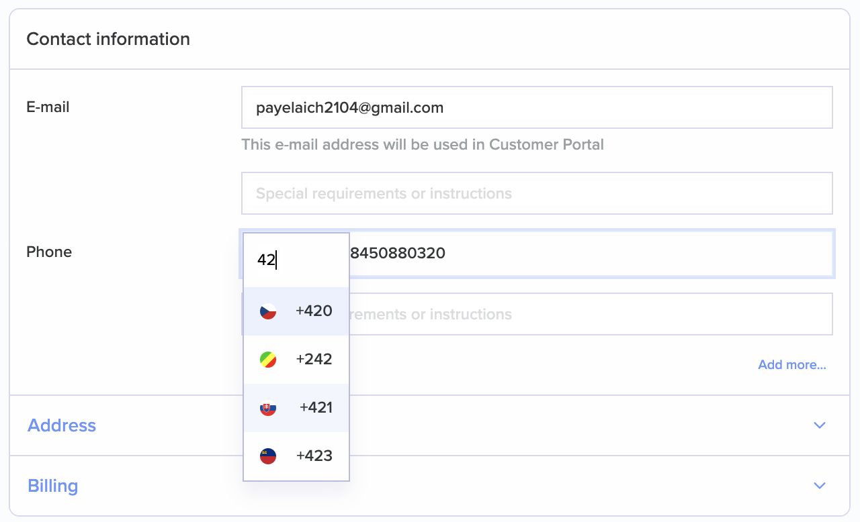Select the +420 country code option
The width and height of the screenshot is (860, 522).
[314, 311]
